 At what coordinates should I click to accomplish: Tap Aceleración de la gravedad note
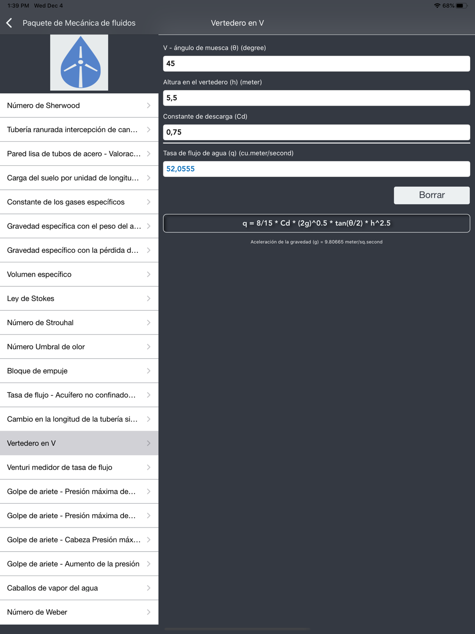pos(316,242)
